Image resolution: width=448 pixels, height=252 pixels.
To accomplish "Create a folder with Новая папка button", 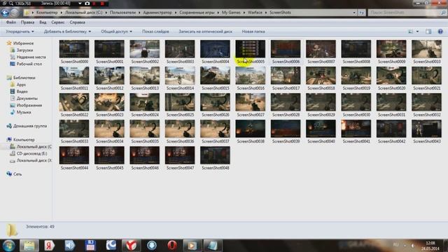I will point(253,31).
